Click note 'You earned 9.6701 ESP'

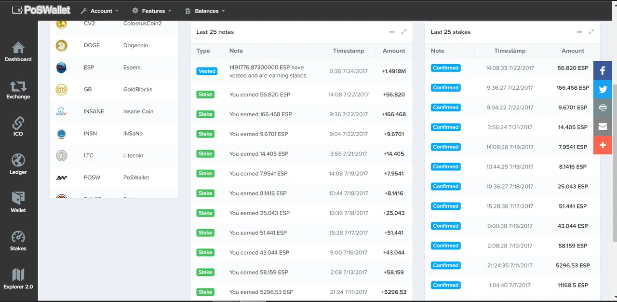(259, 134)
